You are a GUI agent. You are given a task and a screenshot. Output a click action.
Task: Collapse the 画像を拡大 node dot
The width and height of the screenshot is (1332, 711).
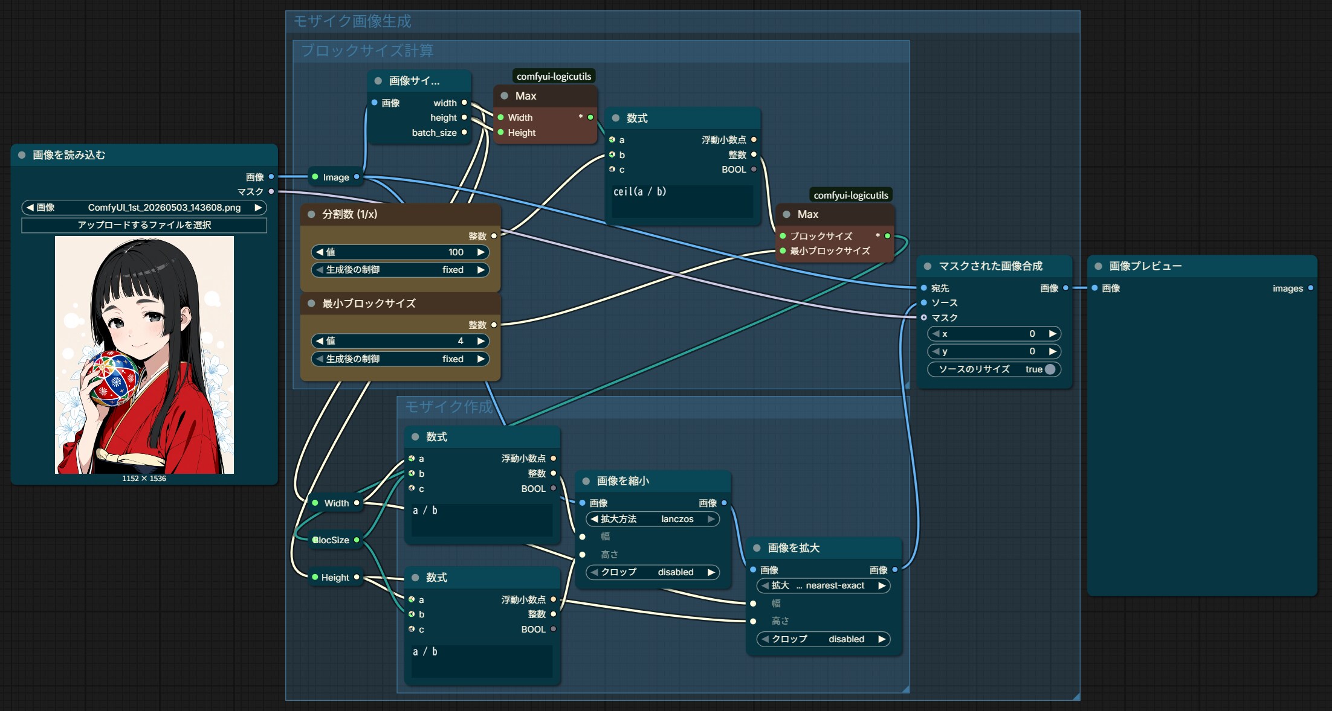[757, 548]
